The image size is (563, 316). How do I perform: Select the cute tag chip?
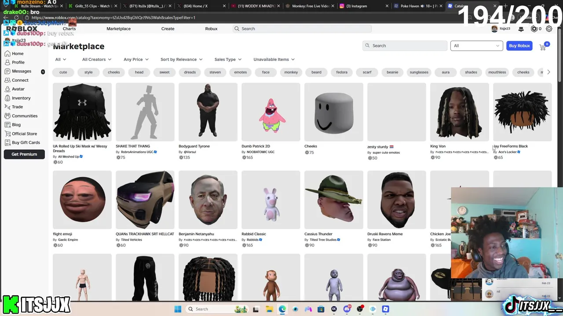63,72
